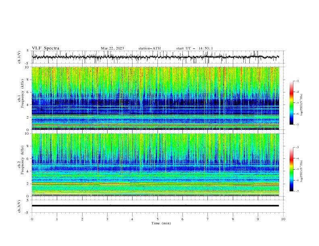Click the 'VLF Spectra' title text
This screenshot has height=246, width=319.
[x=46, y=48]
